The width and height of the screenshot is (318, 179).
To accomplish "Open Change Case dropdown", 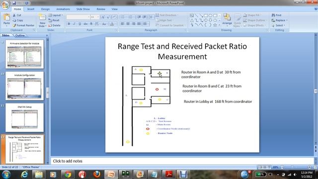I will click(x=104, y=24).
